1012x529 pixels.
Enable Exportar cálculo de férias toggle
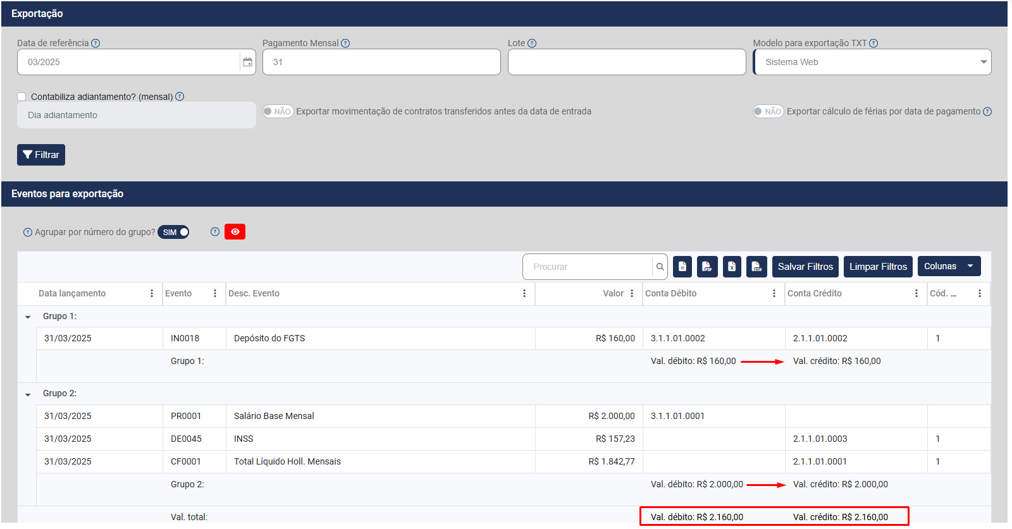coord(768,111)
